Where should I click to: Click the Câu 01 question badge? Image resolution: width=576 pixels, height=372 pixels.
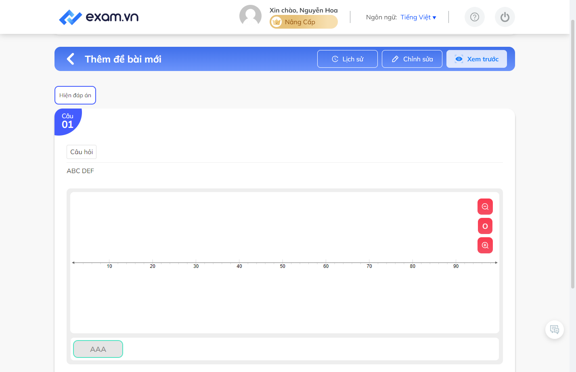click(68, 121)
